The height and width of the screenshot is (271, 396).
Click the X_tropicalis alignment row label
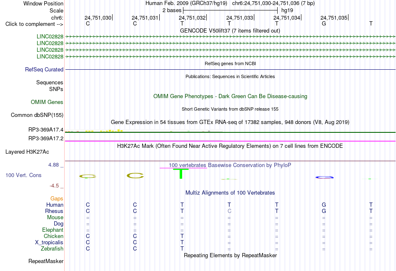(49, 243)
